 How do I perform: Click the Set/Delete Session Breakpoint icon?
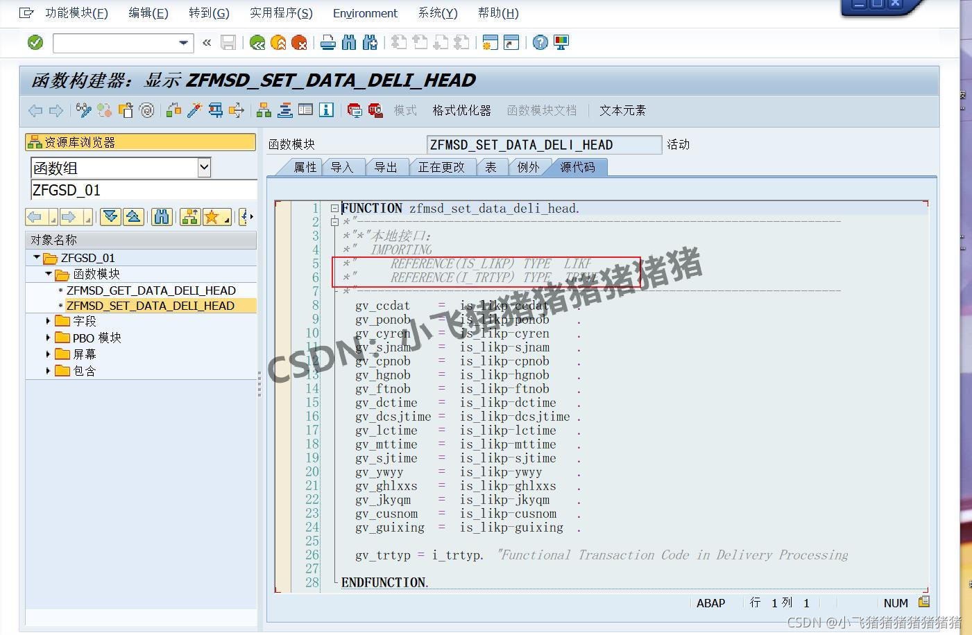tap(355, 110)
